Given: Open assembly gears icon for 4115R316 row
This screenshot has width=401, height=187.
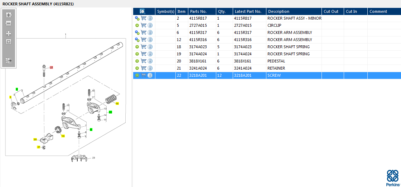Looking at the screenshot, I should [137, 40].
